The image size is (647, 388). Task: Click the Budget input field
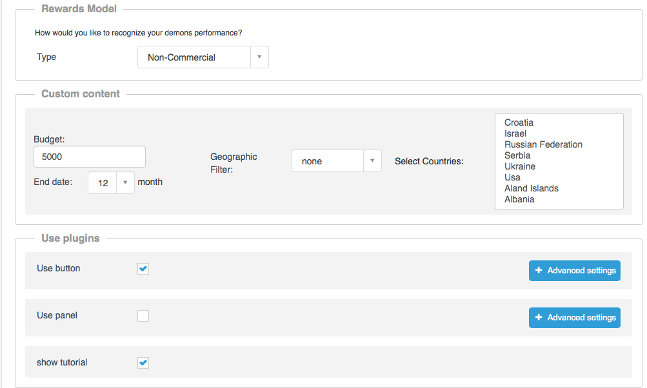pos(90,157)
